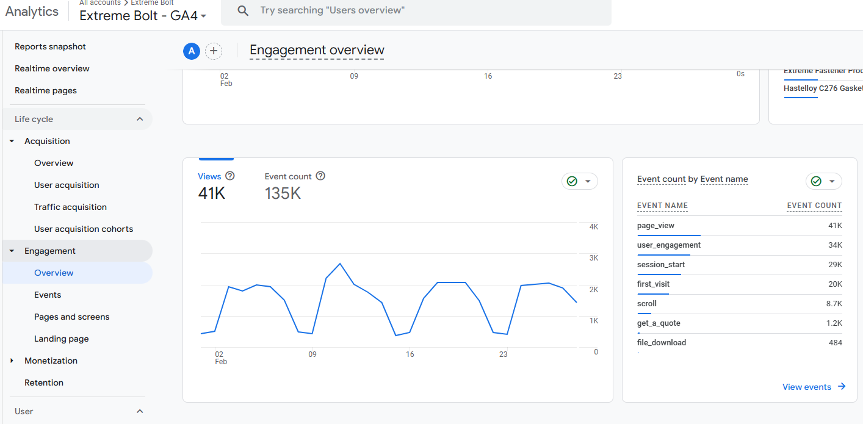863x424 pixels.
Task: Open the Views card status dropdown arrow
Action: pyautogui.click(x=588, y=181)
